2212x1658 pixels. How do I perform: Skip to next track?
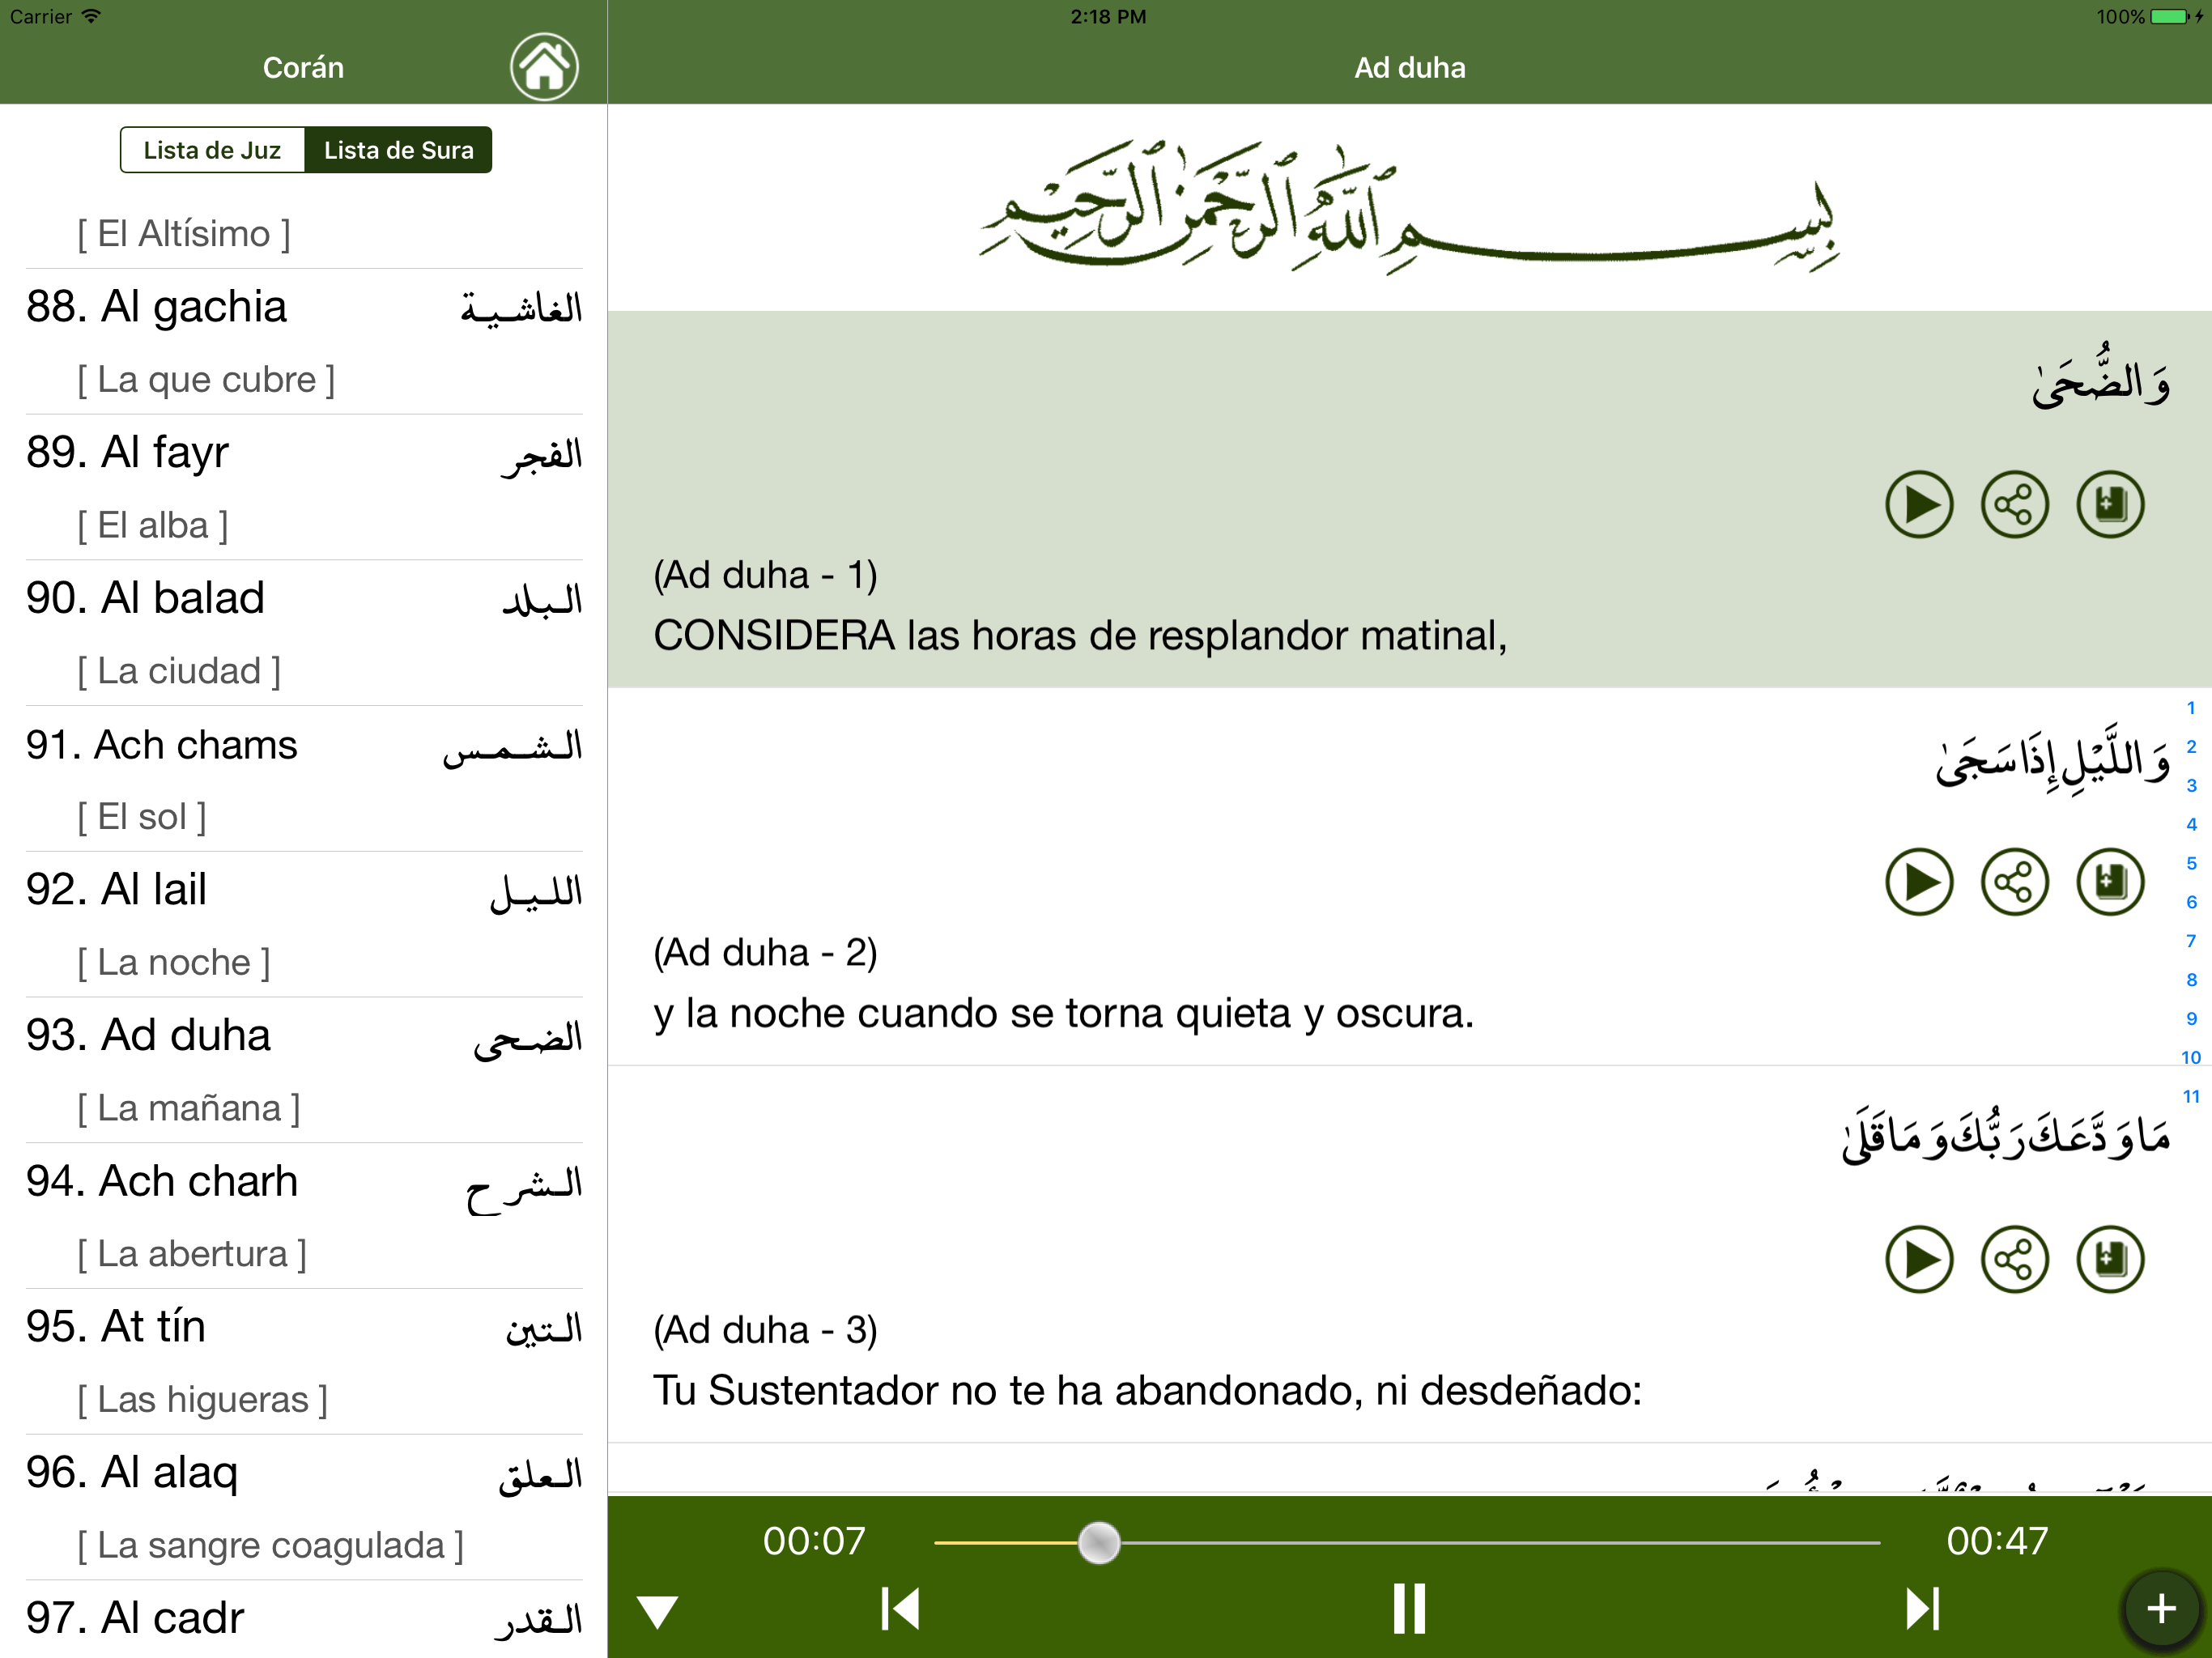click(x=1922, y=1609)
